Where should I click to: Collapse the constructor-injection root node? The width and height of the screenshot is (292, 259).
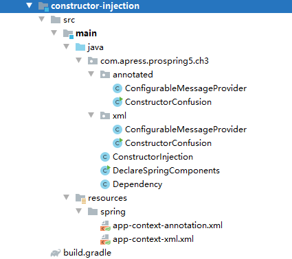tap(29, 5)
